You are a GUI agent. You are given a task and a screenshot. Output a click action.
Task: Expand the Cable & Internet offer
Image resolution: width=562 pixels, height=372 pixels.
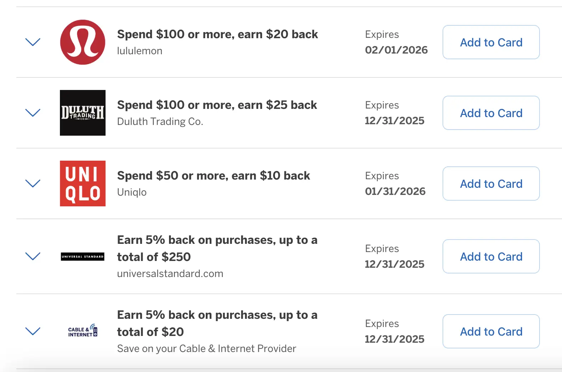(x=33, y=331)
